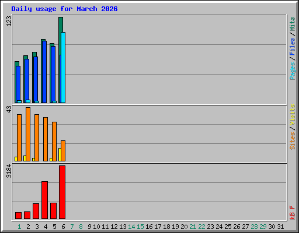
Task: Click the cyan Pages legend label
Action: (x=293, y=71)
